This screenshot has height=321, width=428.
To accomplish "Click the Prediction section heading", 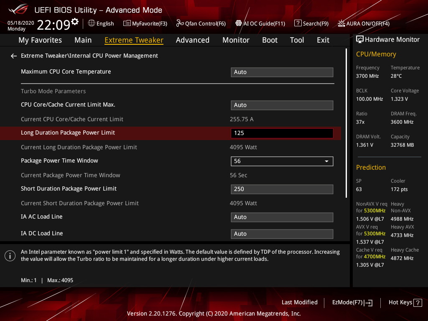I will [371, 167].
